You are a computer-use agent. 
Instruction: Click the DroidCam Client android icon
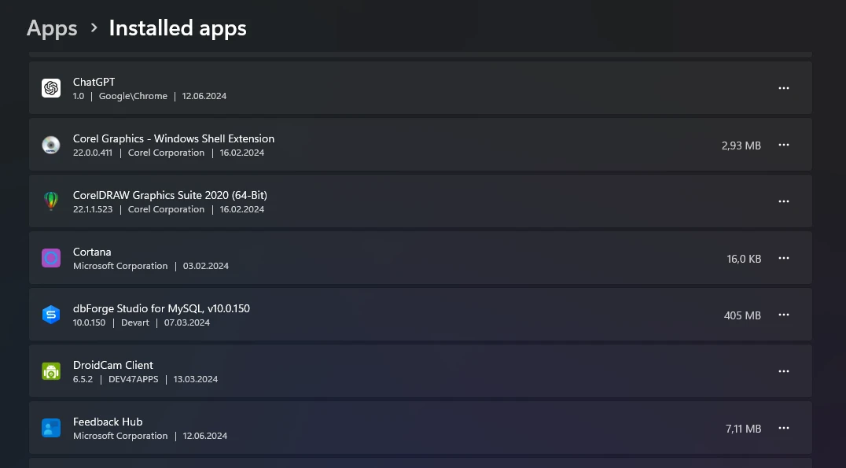click(51, 371)
